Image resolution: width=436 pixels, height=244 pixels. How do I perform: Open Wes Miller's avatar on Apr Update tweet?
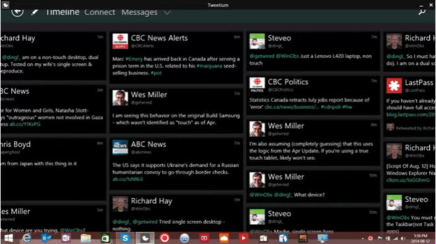point(257,129)
